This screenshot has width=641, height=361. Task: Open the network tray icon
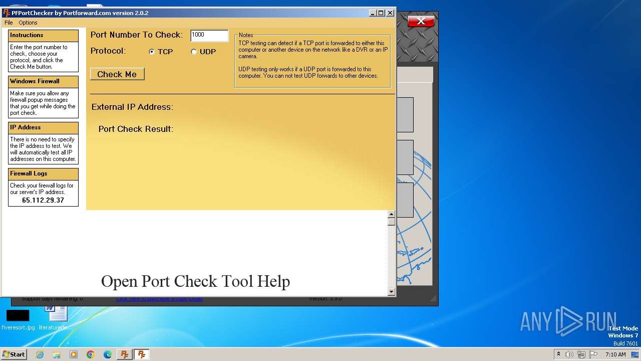point(581,354)
